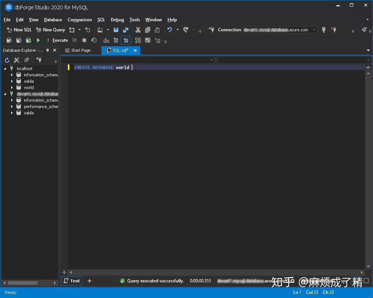373x298 pixels.
Task: Collapse the localhost connection node
Action: 5,68
